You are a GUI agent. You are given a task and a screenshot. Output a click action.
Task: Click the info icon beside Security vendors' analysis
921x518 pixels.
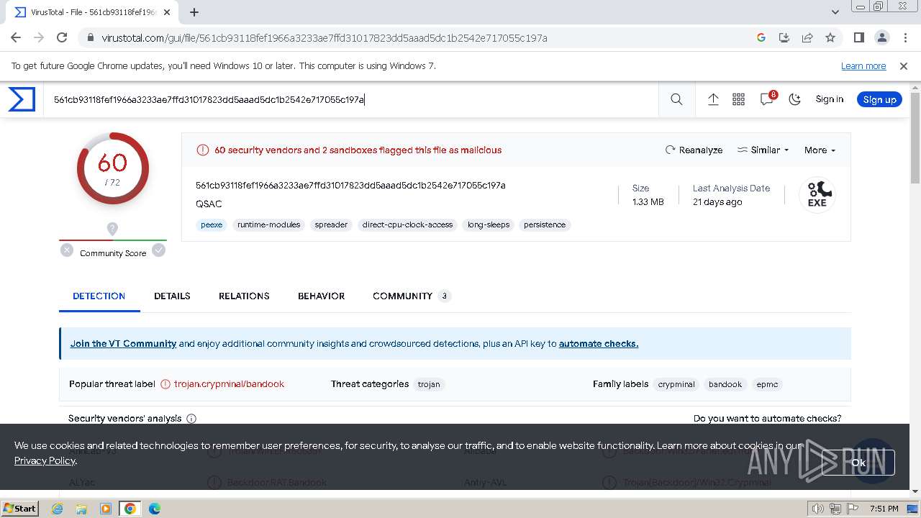point(191,419)
